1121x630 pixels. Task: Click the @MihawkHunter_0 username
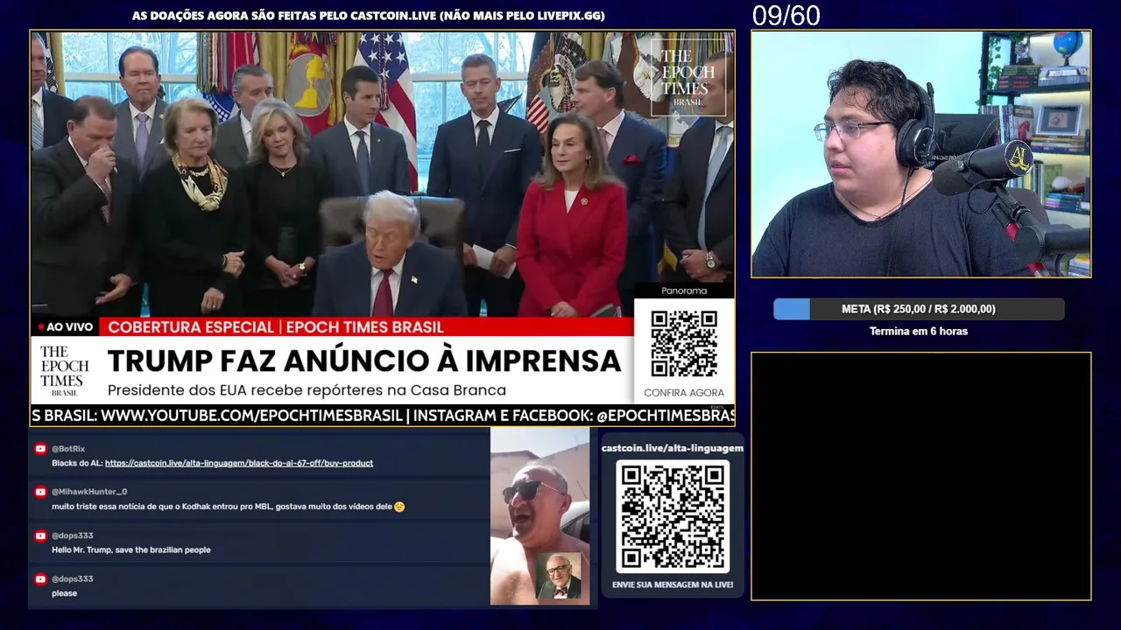pyautogui.click(x=89, y=492)
